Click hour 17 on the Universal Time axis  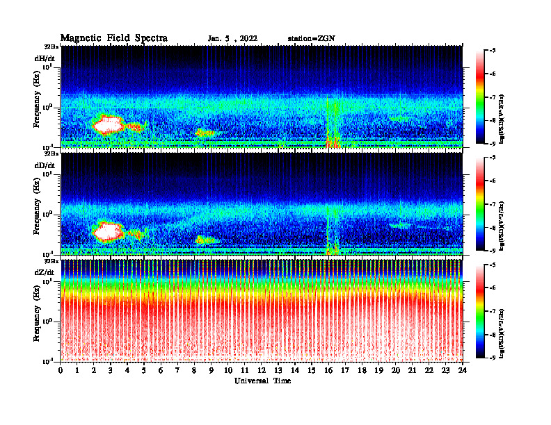[x=345, y=370]
